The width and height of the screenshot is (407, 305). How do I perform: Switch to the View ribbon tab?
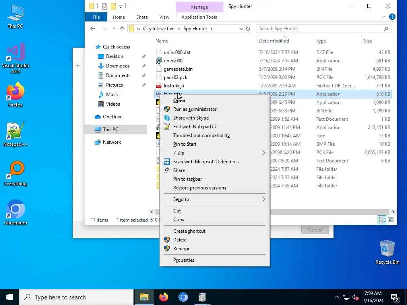pyautogui.click(x=164, y=17)
